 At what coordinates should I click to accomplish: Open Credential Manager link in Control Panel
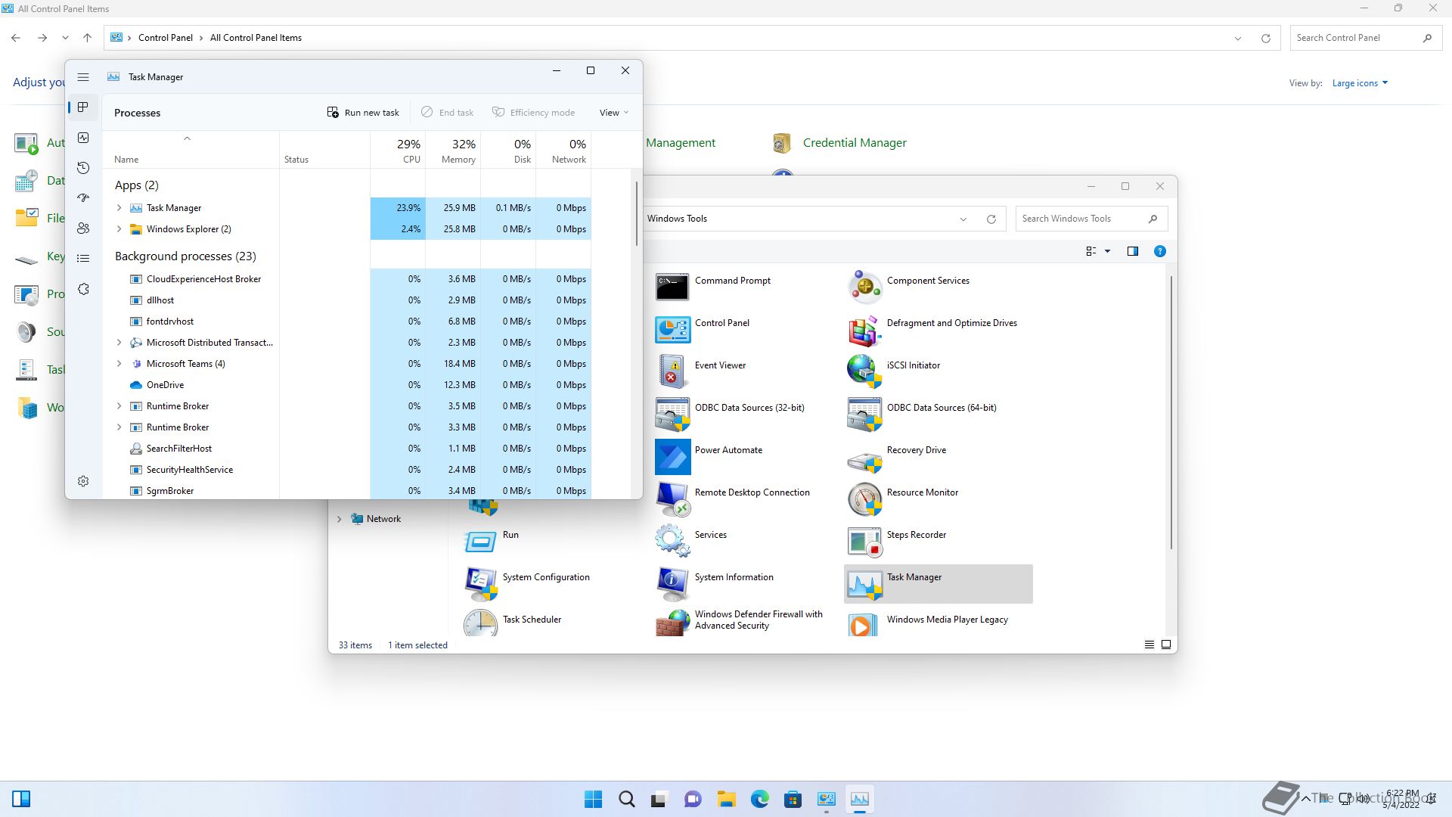click(855, 143)
